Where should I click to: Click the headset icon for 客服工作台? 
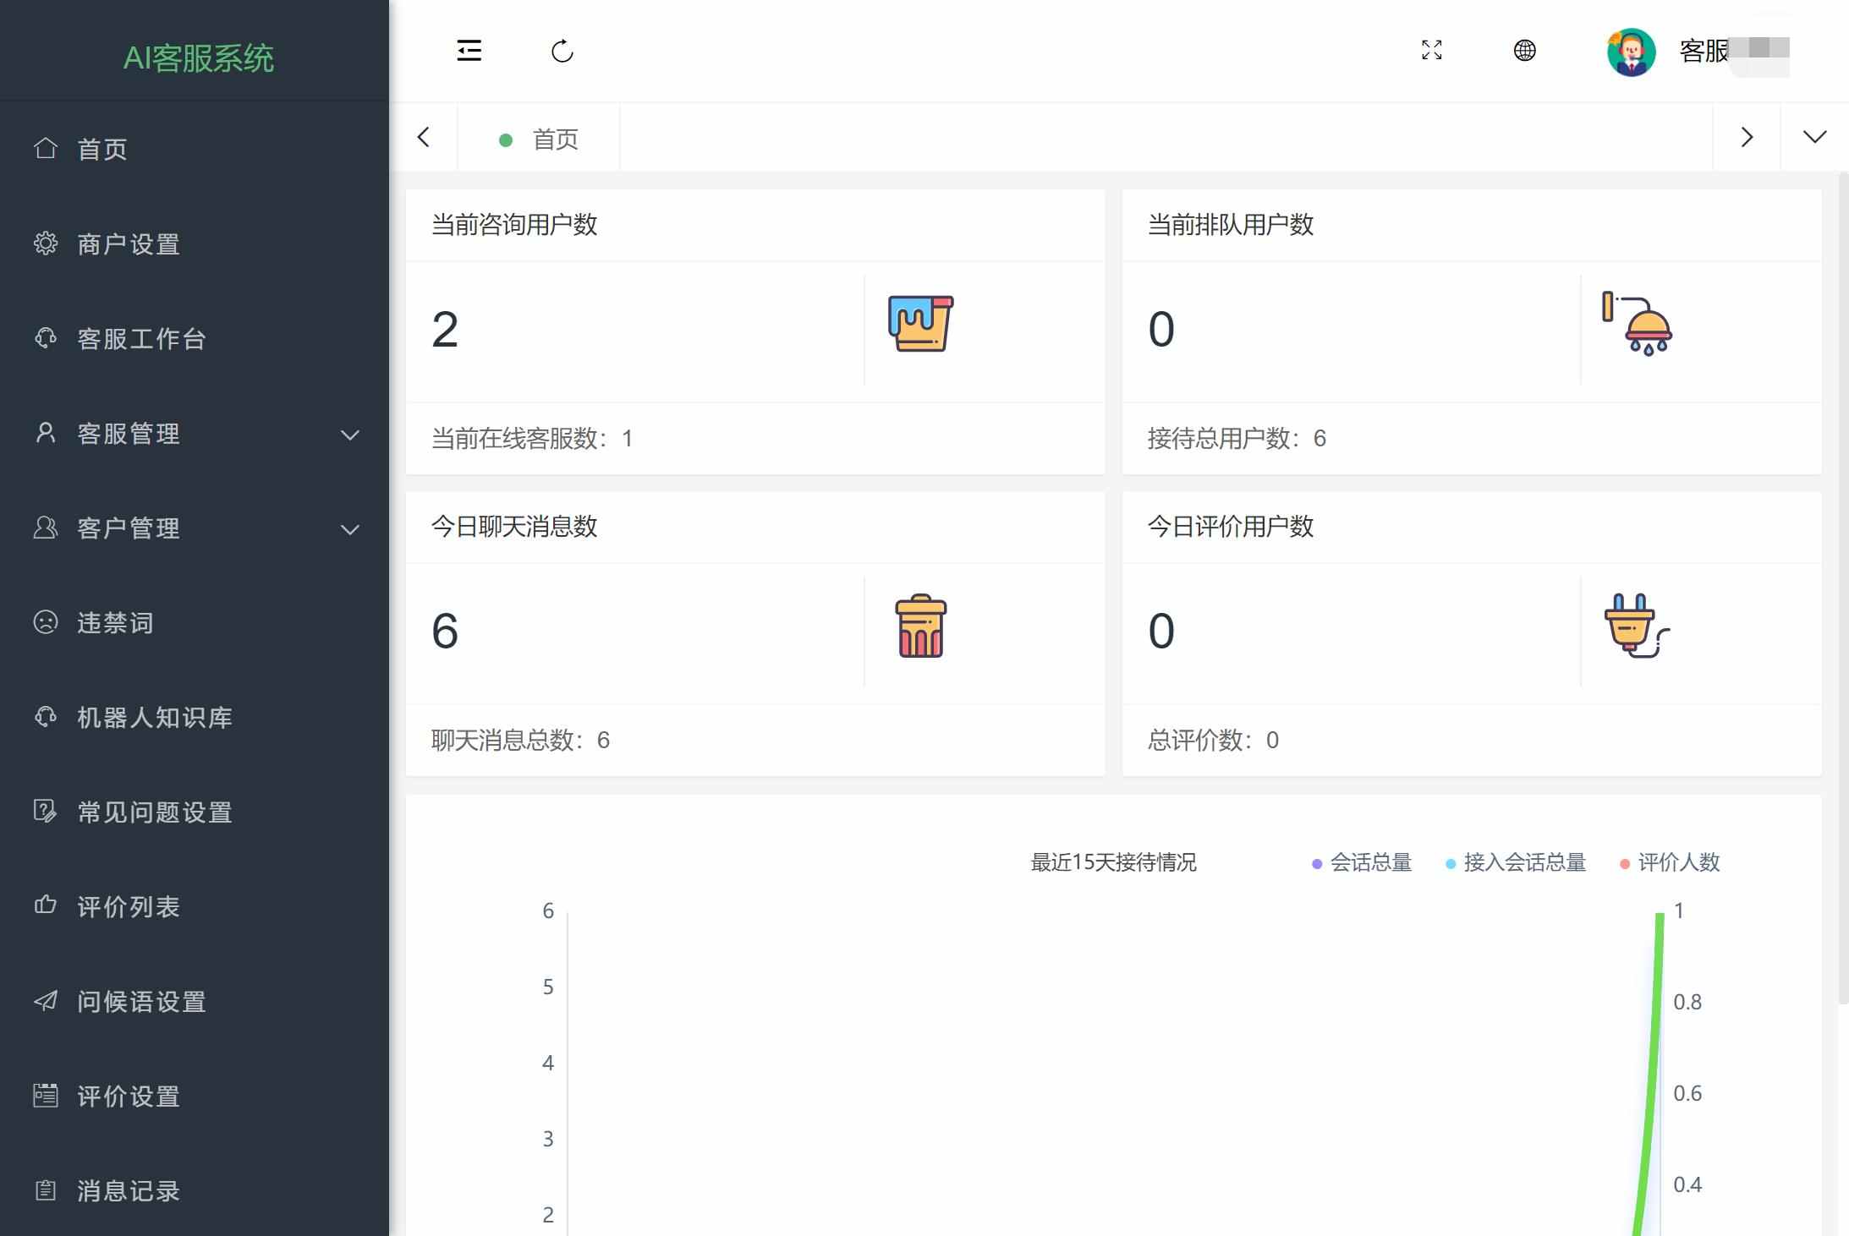click(x=46, y=338)
